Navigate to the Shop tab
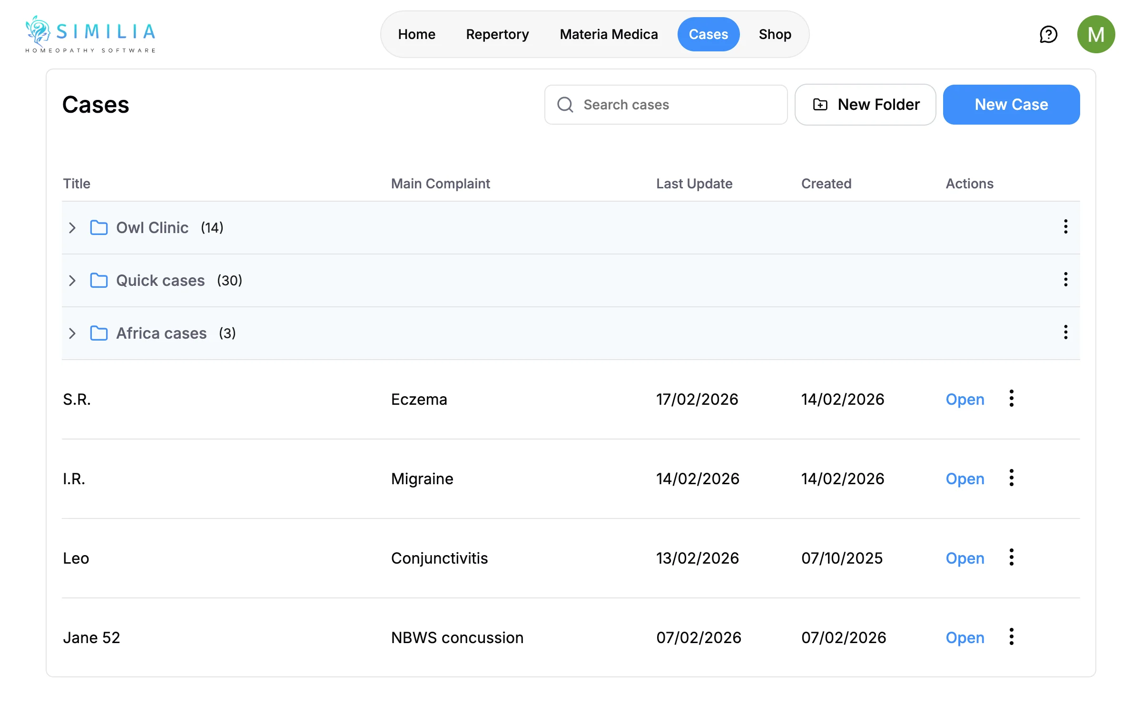The width and height of the screenshot is (1142, 723). [x=775, y=34]
